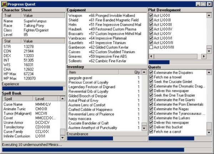This screenshot has width=214, height=154.
Task: Click Plot Development scroll left arrow
Action: [x=151, y=56]
